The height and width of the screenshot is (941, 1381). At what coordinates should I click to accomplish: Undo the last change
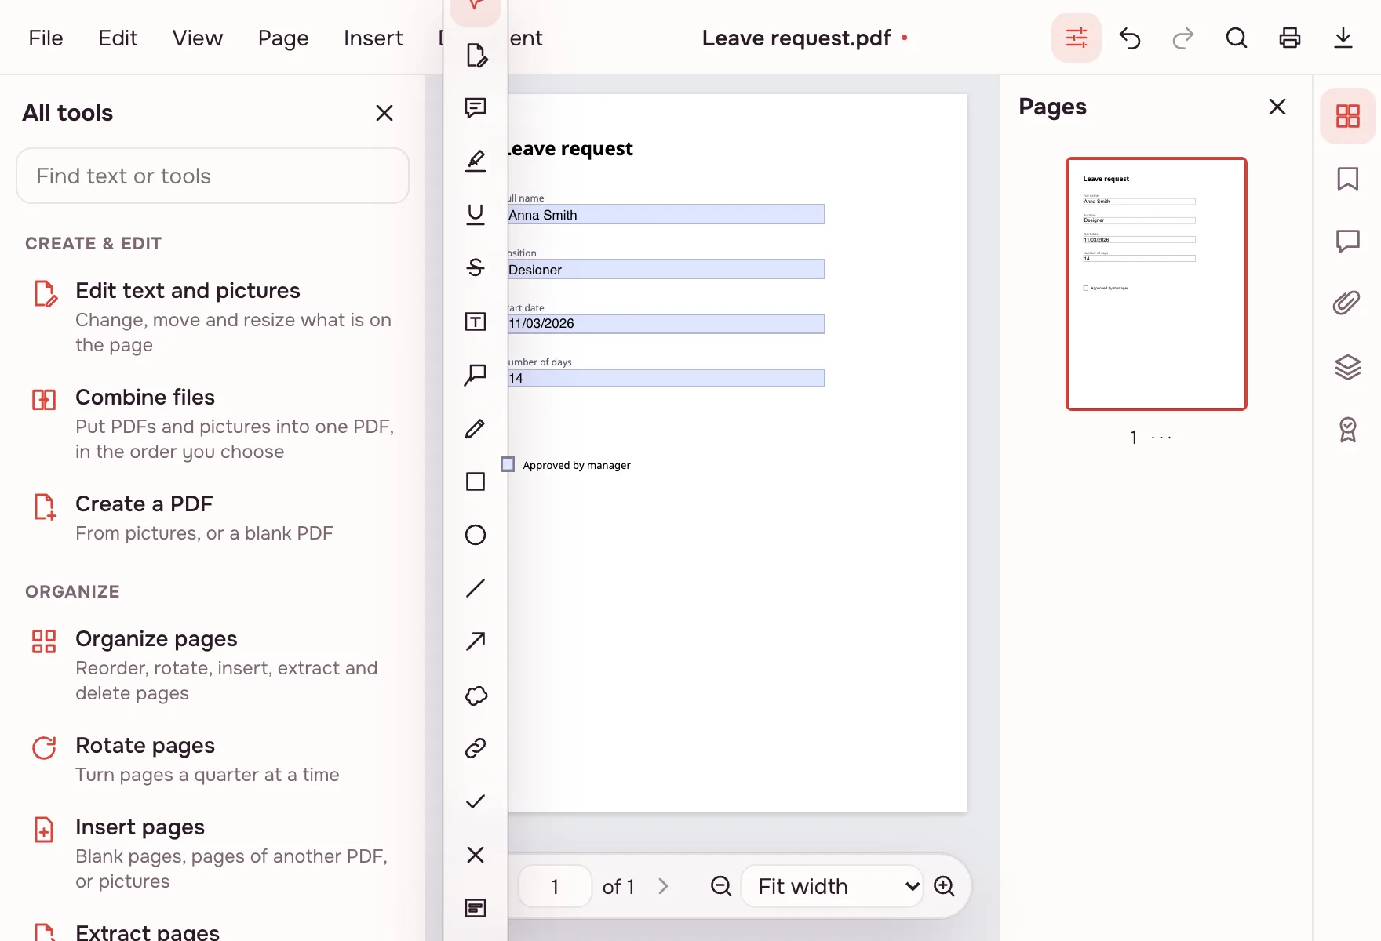(1130, 38)
